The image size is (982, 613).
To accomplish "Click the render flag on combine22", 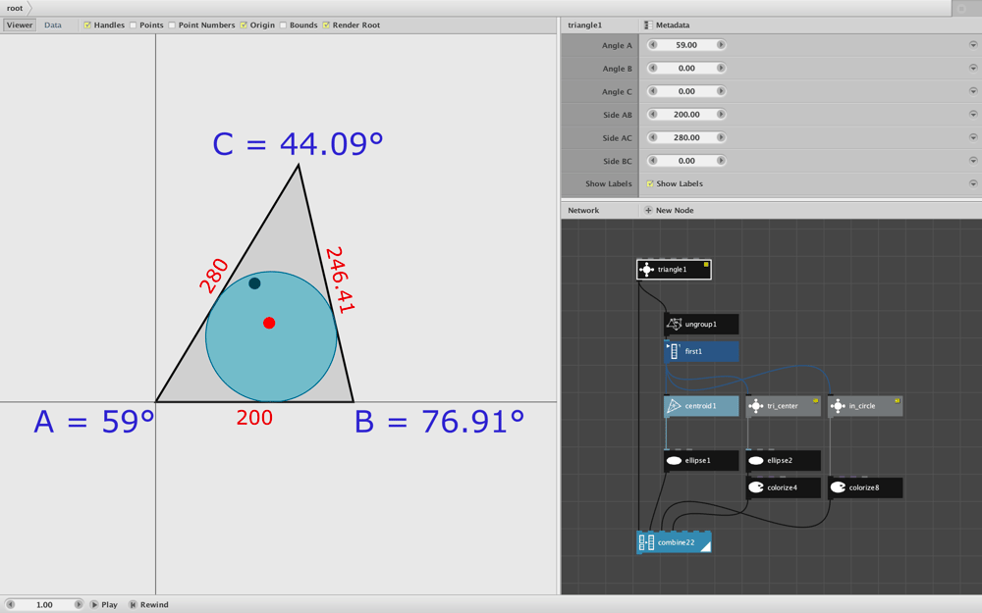I will pos(705,546).
